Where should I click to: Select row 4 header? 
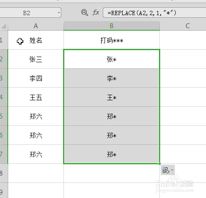coord(4,97)
